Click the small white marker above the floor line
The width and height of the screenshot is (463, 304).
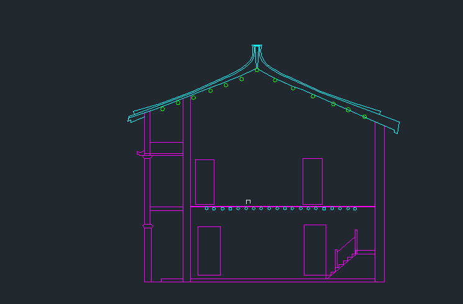[248, 202]
